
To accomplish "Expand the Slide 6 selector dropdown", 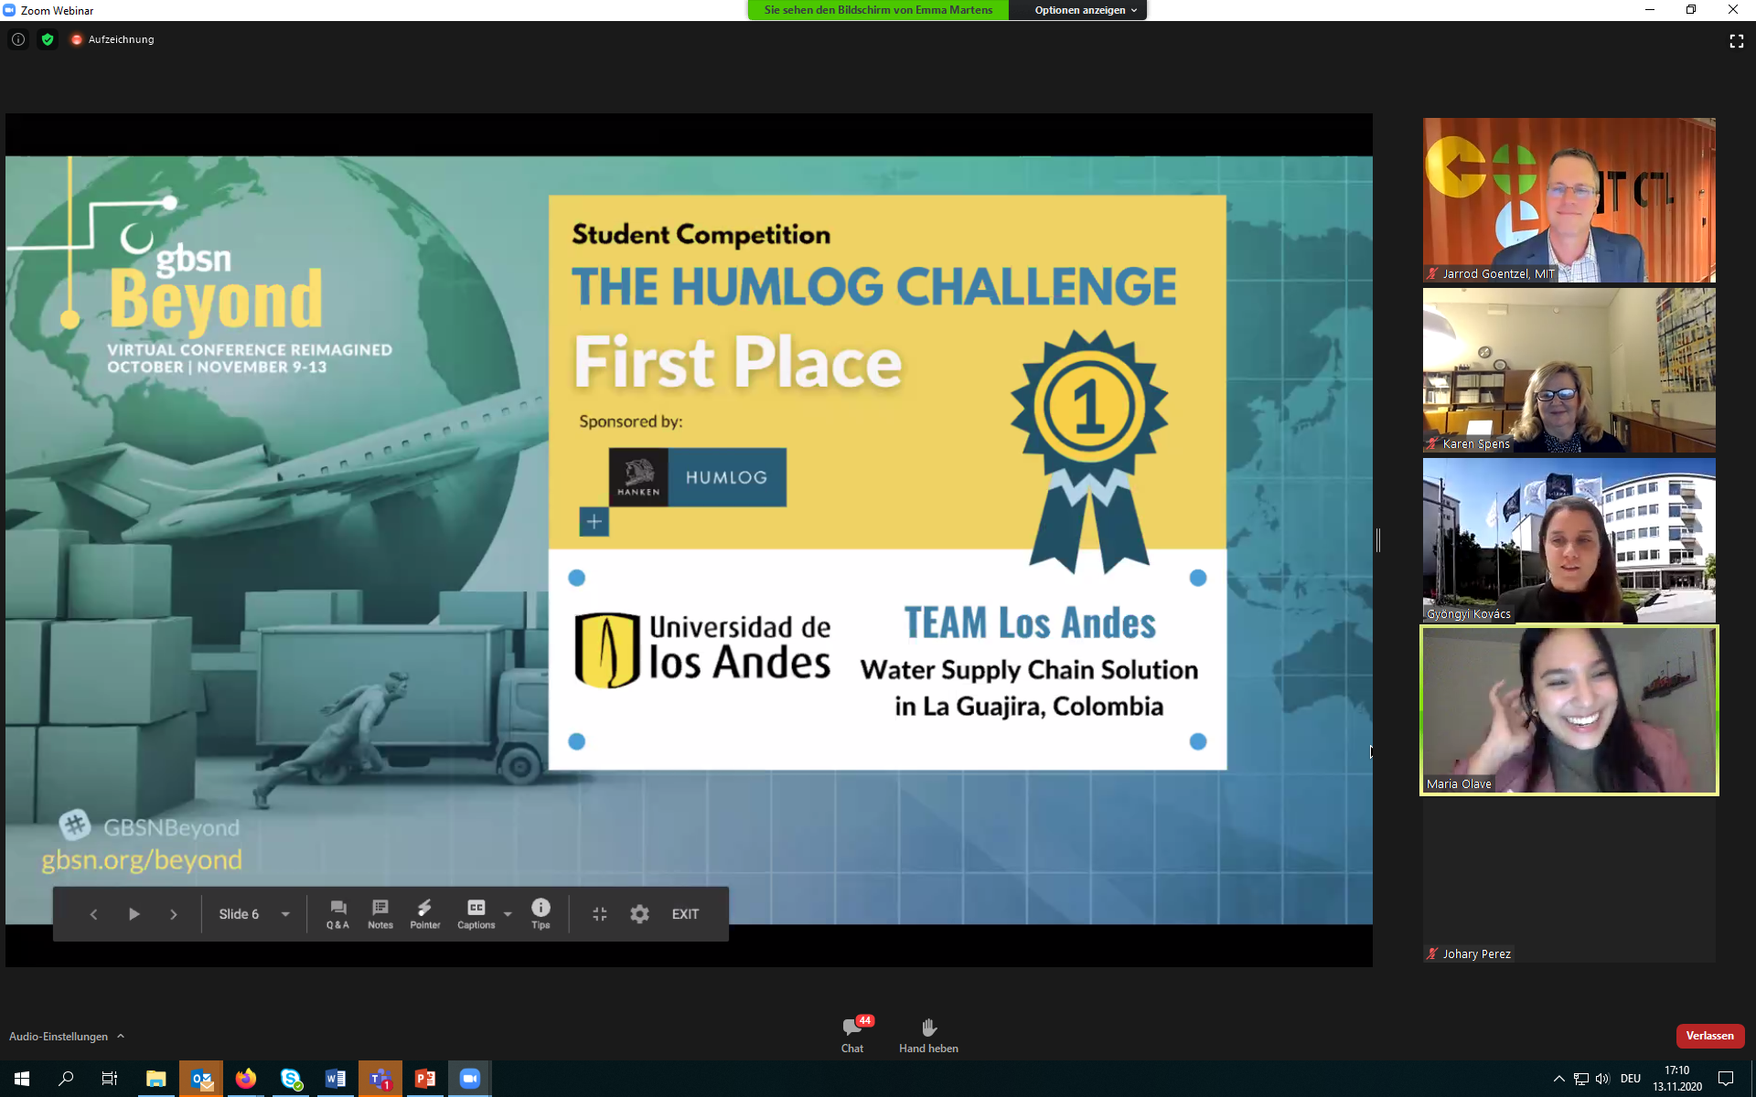I will pyautogui.click(x=285, y=914).
